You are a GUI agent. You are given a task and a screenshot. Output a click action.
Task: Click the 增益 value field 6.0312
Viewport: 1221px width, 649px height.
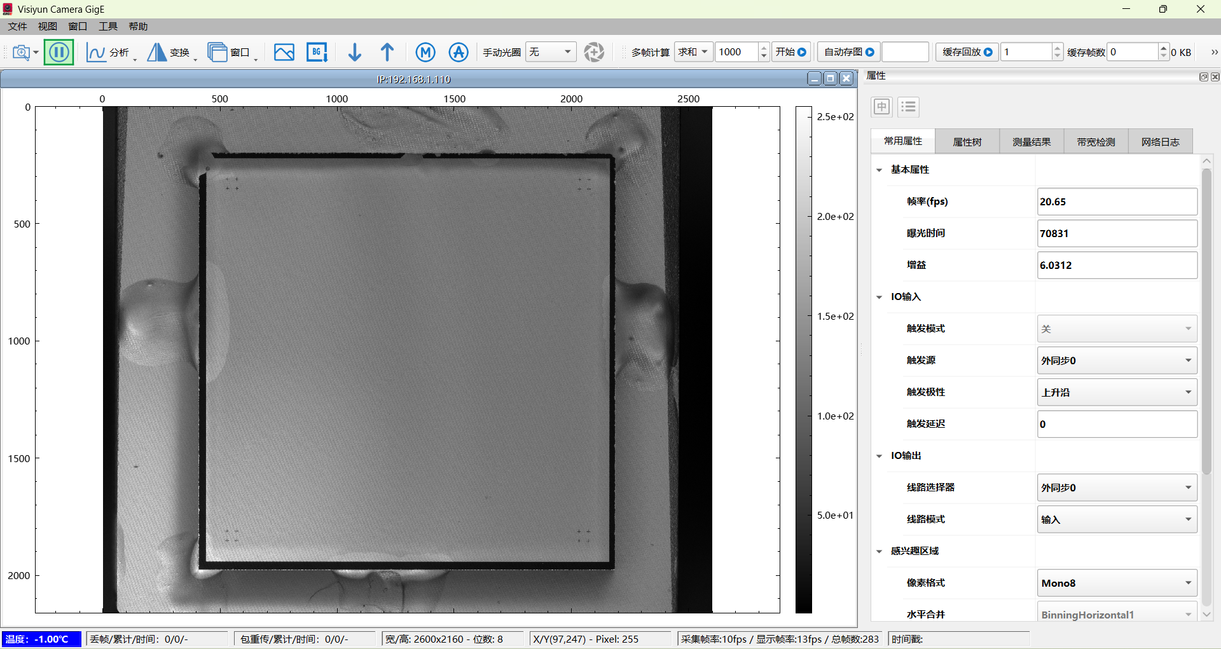1117,265
